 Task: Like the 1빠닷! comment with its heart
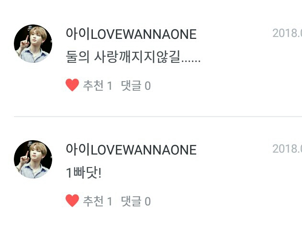72,201
